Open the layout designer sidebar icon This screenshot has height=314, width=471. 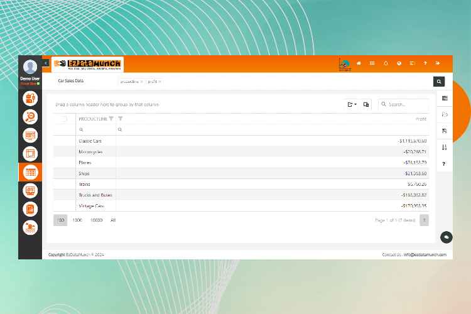click(x=30, y=153)
